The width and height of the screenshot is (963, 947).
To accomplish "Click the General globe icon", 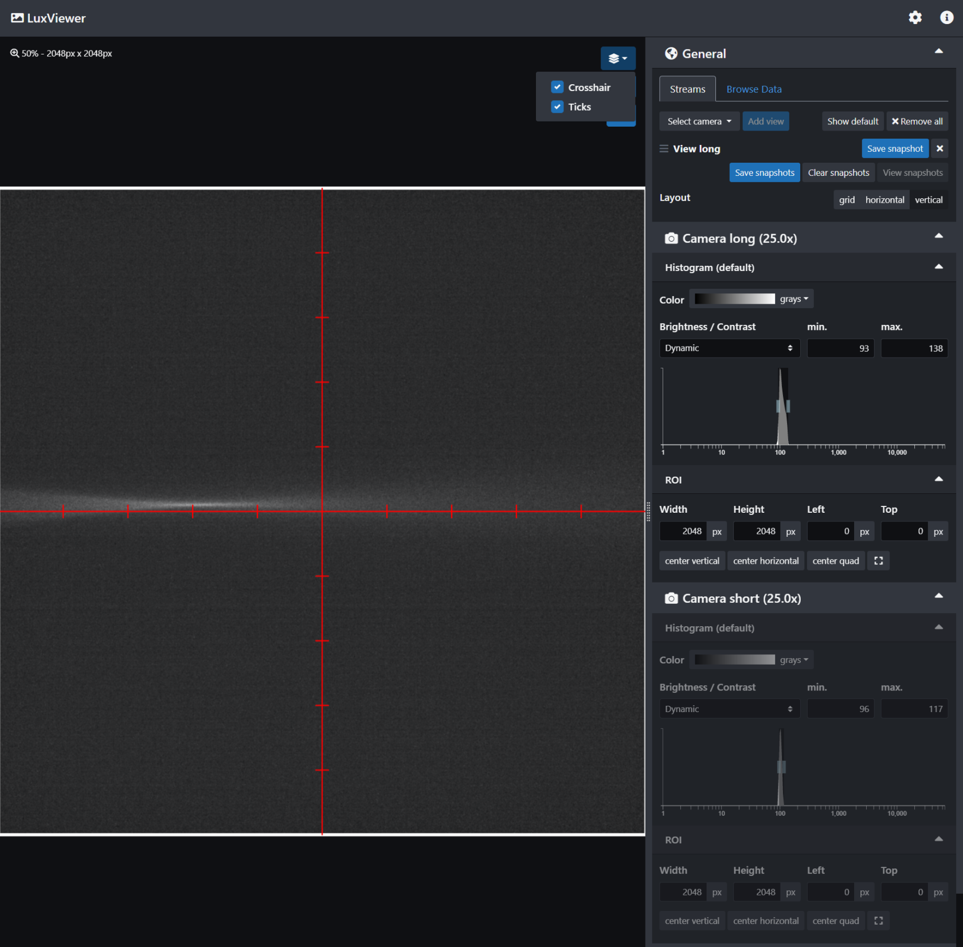I will pyautogui.click(x=671, y=53).
